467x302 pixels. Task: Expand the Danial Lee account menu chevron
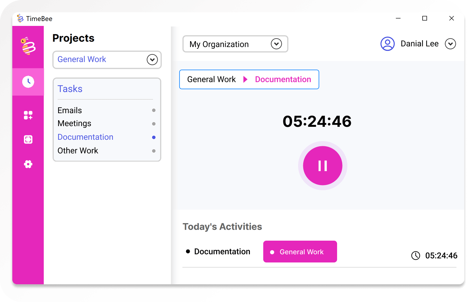click(x=451, y=44)
